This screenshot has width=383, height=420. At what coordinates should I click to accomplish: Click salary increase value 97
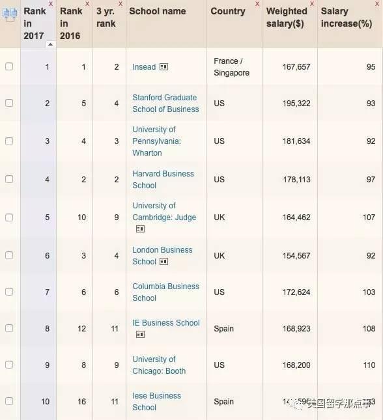tap(371, 180)
